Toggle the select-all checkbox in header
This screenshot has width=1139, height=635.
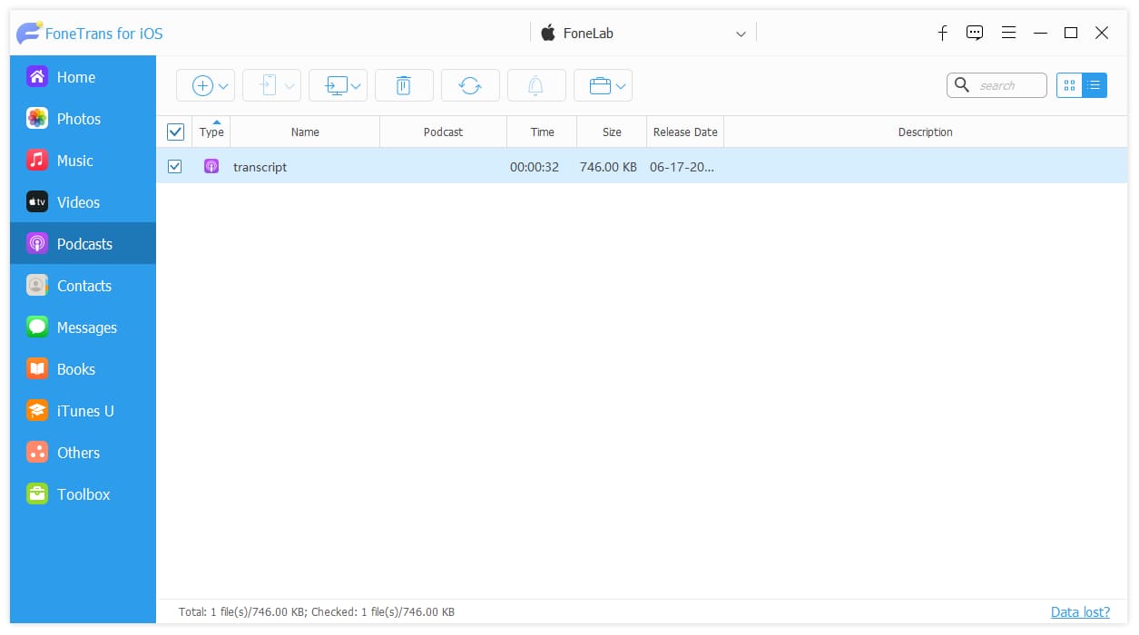[176, 132]
